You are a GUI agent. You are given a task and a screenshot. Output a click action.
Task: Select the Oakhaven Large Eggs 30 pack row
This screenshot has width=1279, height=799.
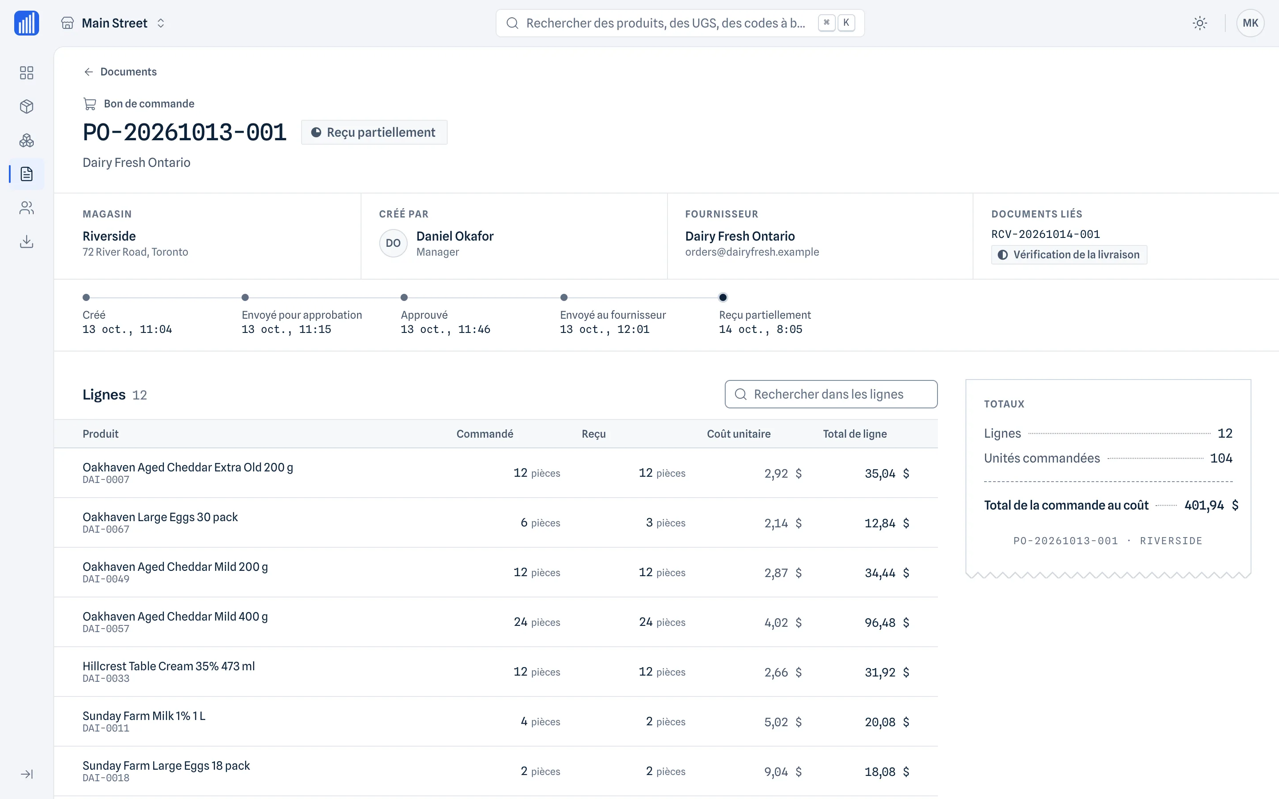coord(496,522)
